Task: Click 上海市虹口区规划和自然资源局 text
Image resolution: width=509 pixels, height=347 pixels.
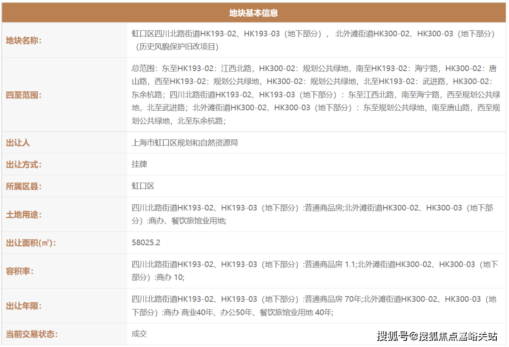Action: coord(185,143)
